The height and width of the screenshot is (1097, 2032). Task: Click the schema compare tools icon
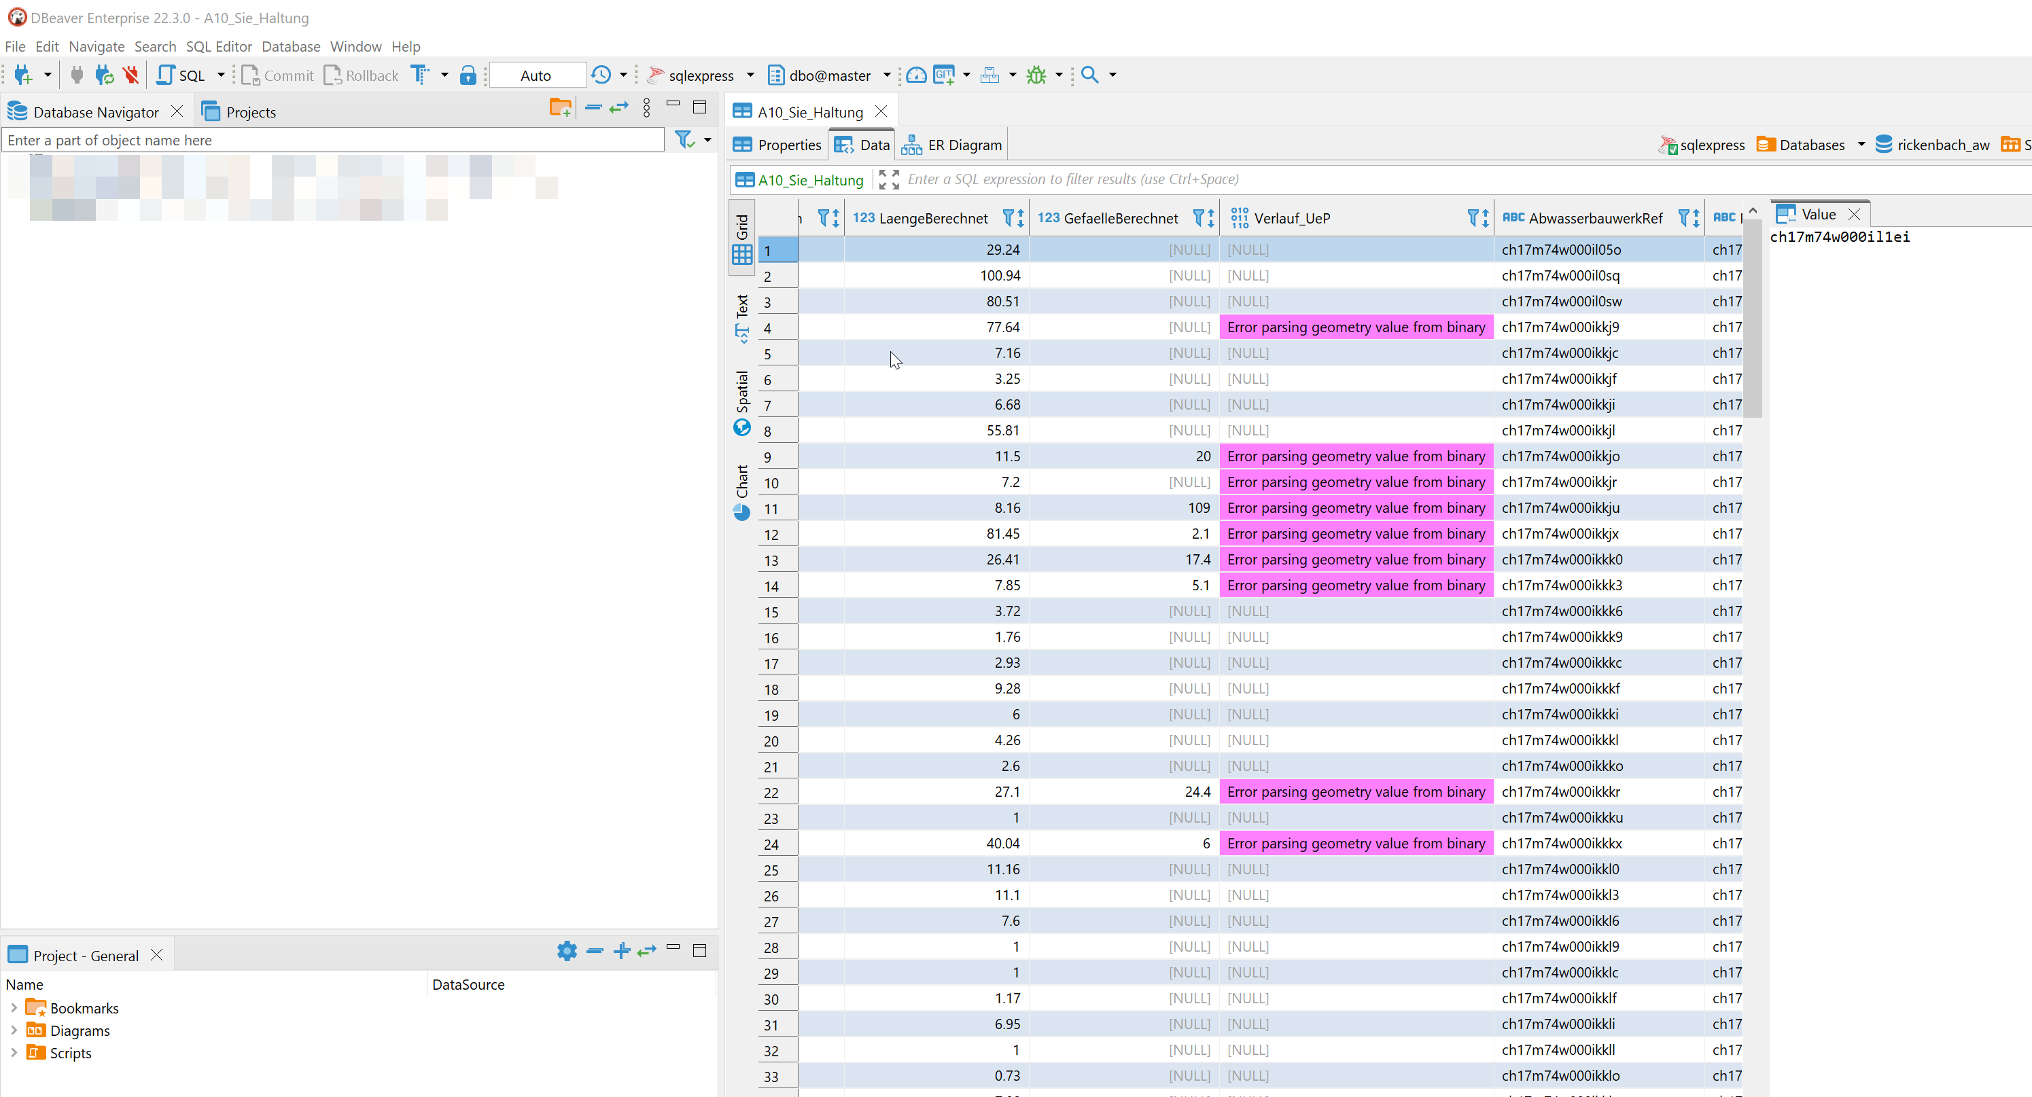click(989, 75)
